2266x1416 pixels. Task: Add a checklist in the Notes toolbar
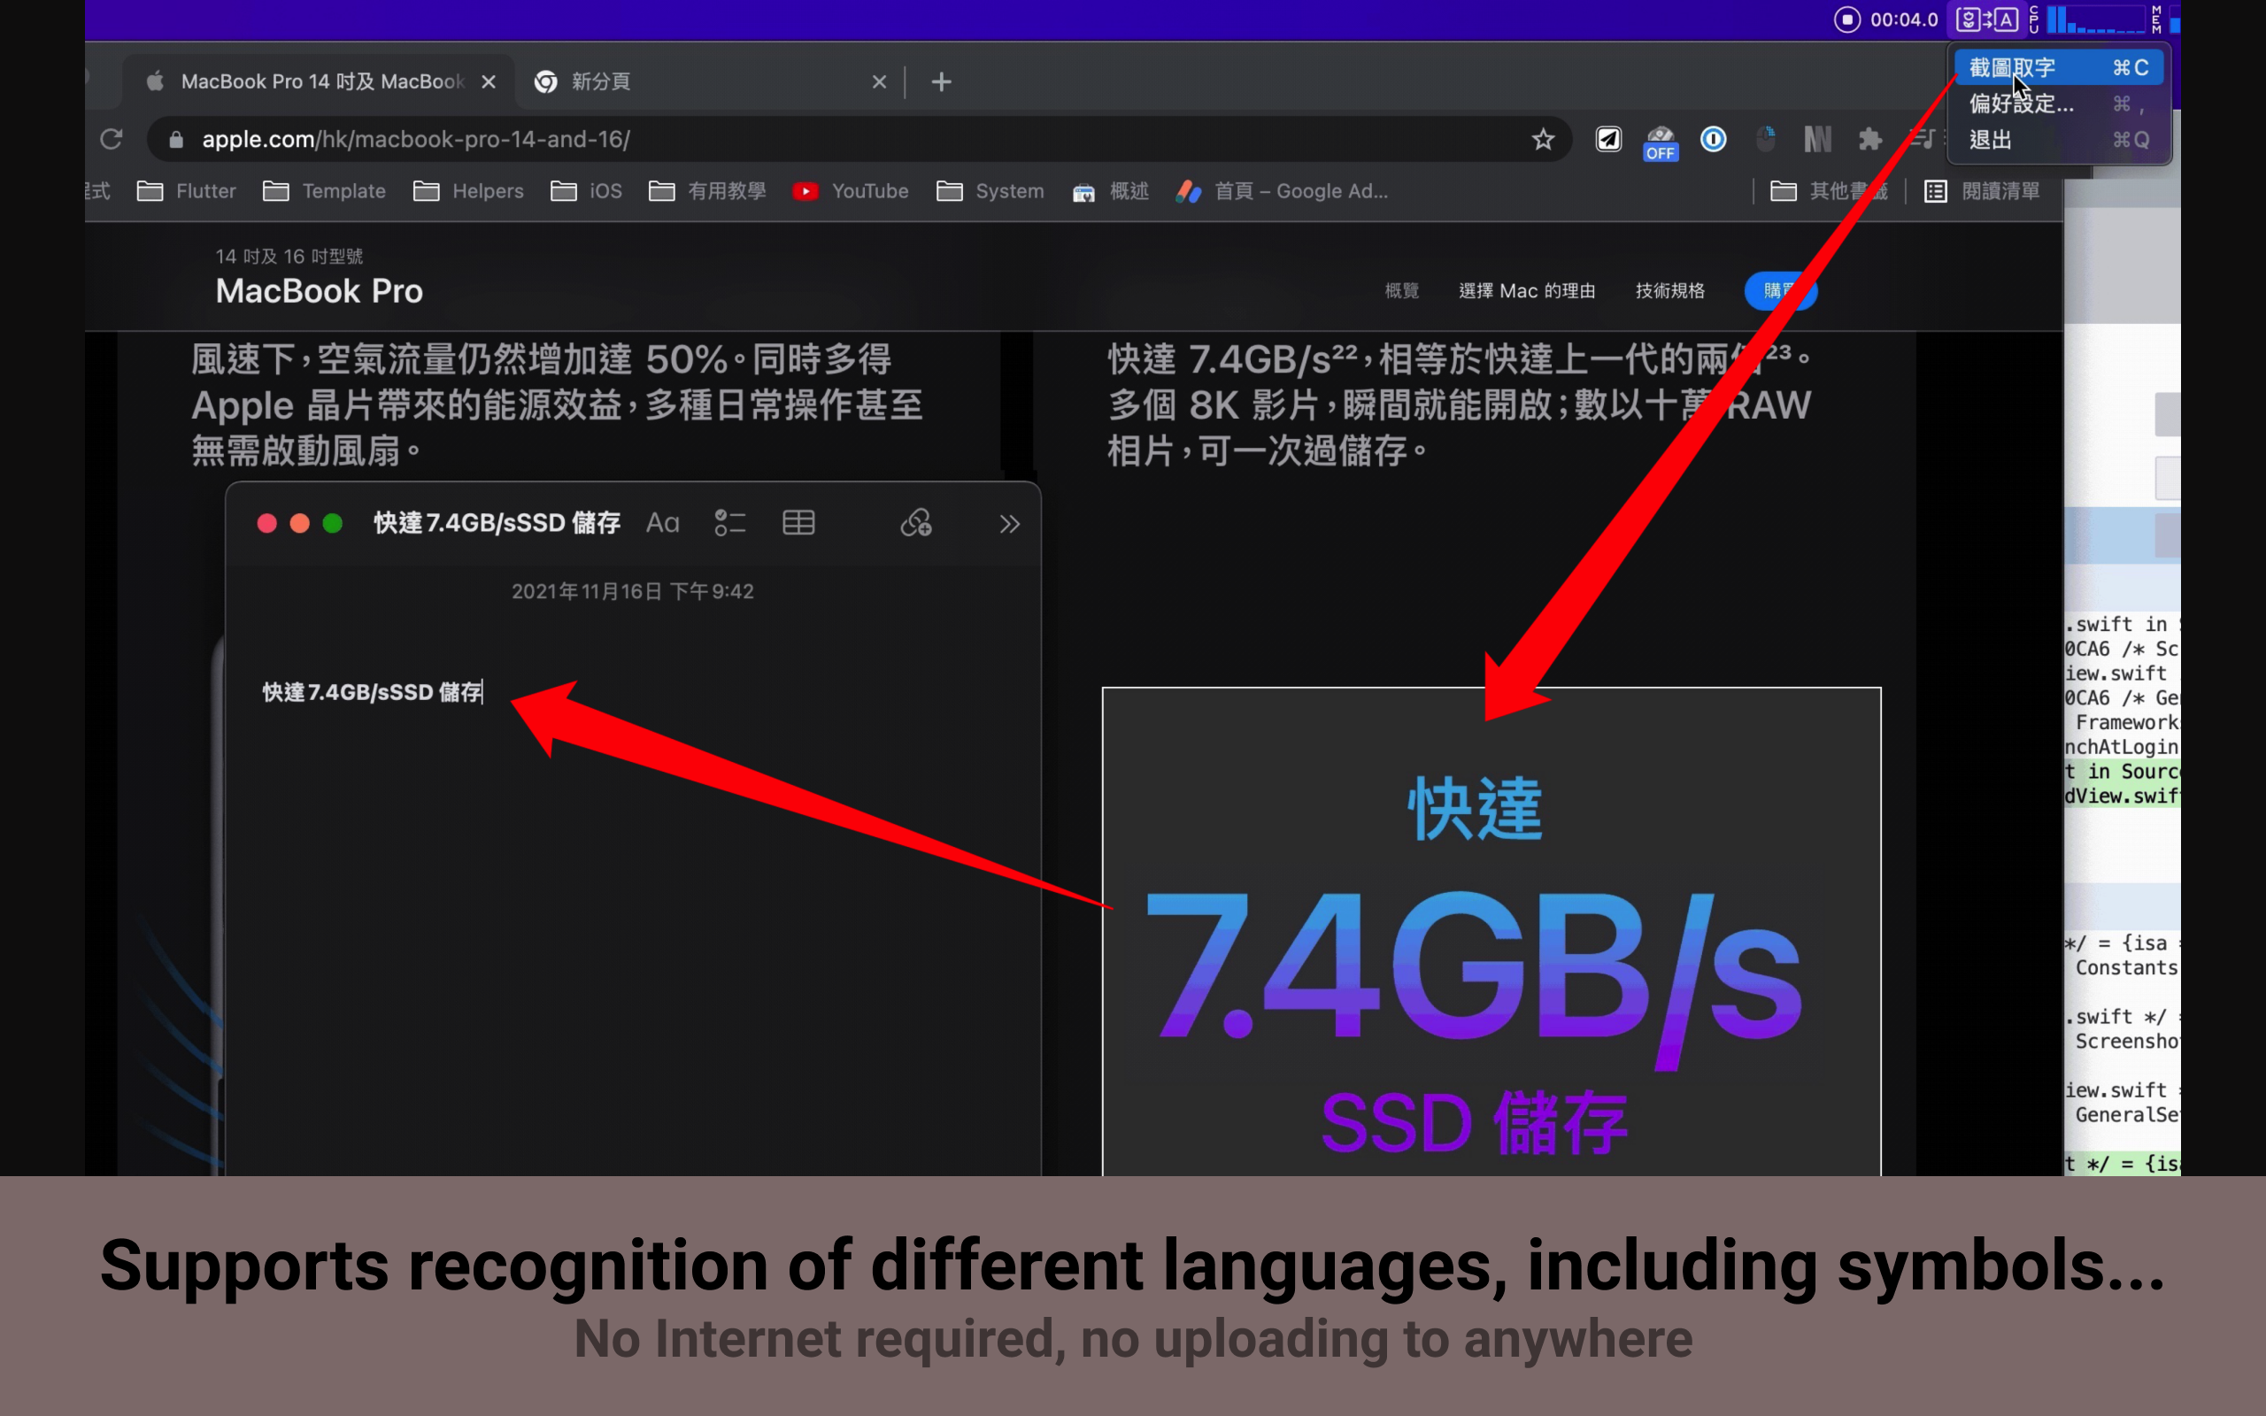click(x=730, y=522)
